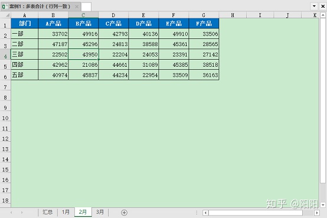
Task: Select column D header
Action: click(x=113, y=15)
